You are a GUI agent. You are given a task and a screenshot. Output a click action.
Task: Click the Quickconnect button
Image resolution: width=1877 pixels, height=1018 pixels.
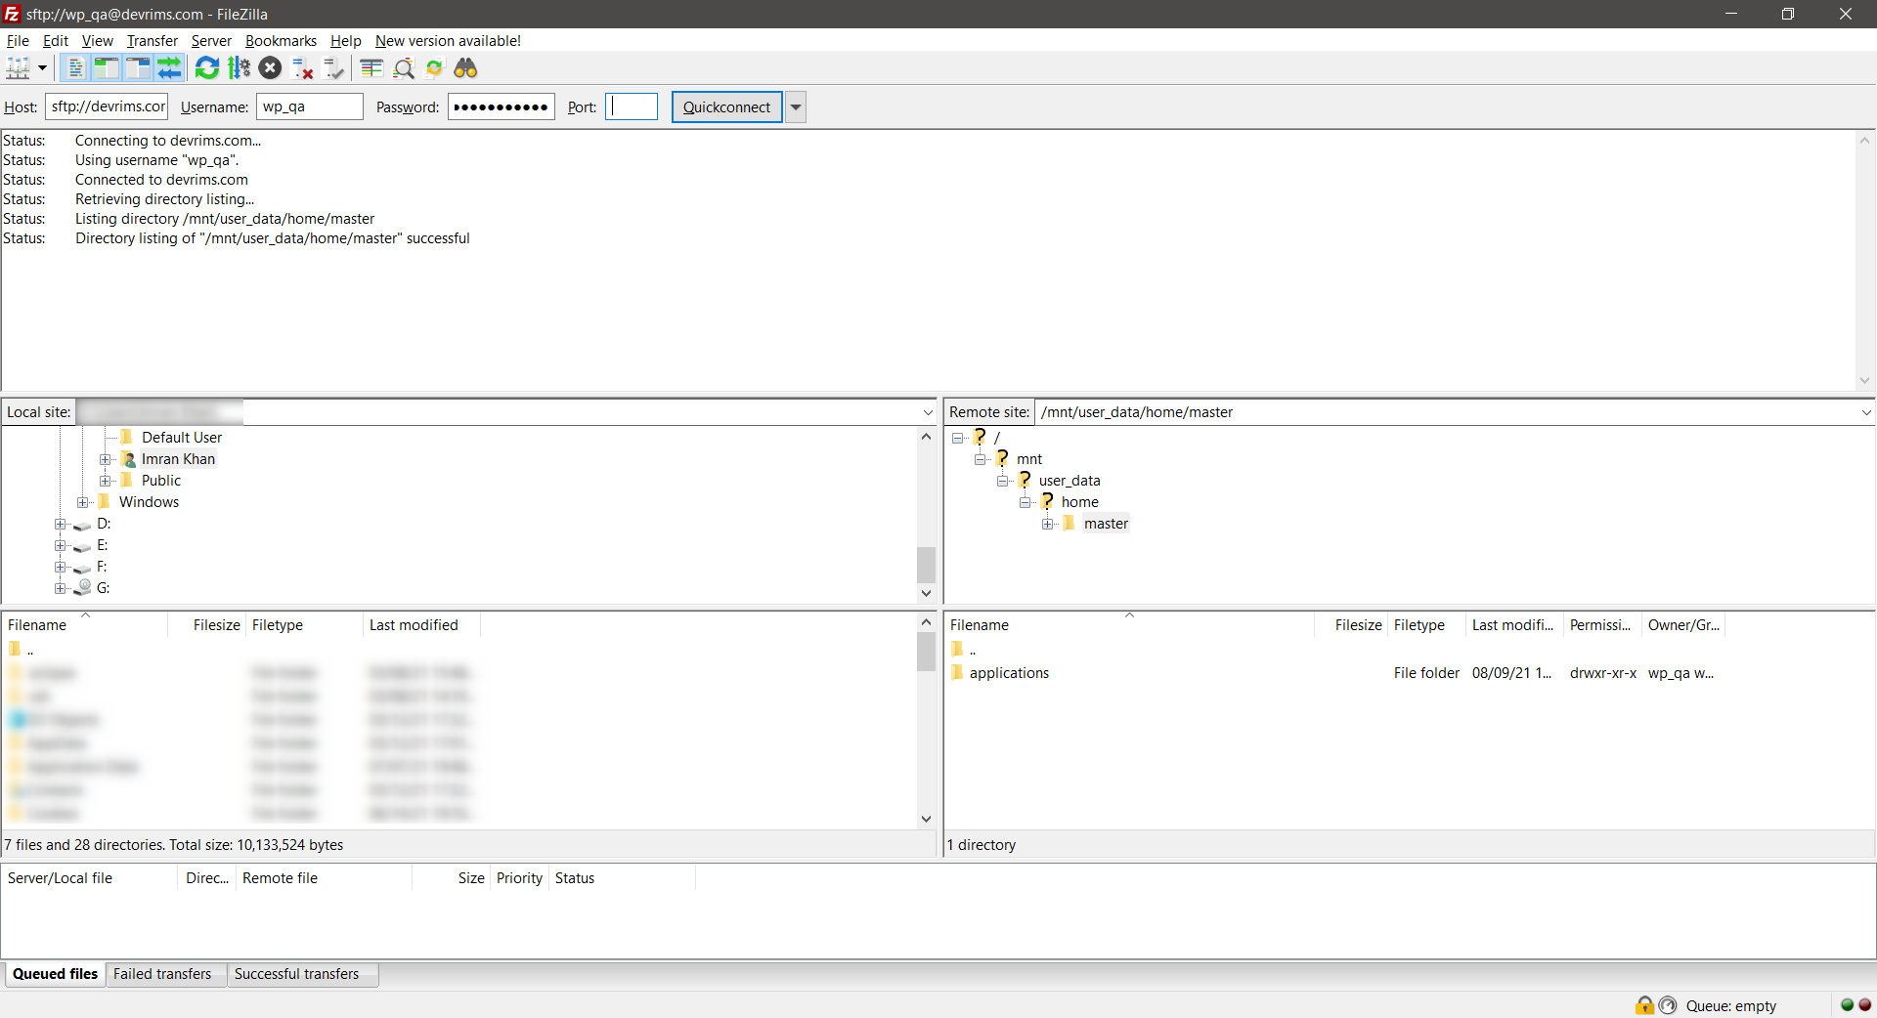[x=726, y=107]
